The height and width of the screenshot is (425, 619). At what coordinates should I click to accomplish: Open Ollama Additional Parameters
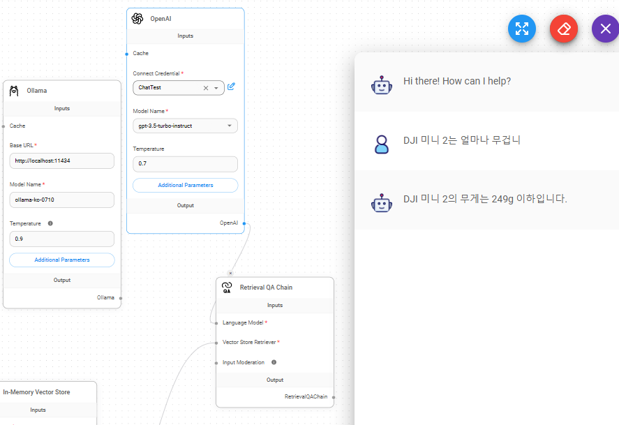tap(62, 260)
